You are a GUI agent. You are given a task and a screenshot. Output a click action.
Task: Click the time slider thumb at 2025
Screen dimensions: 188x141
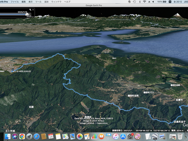[x=27, y=14]
